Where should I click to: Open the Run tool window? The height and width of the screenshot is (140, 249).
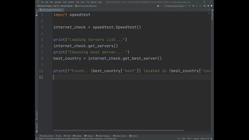[x=58, y=136]
